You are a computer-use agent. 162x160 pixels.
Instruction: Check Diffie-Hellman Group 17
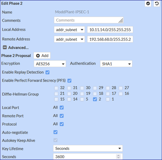coord(108,94)
